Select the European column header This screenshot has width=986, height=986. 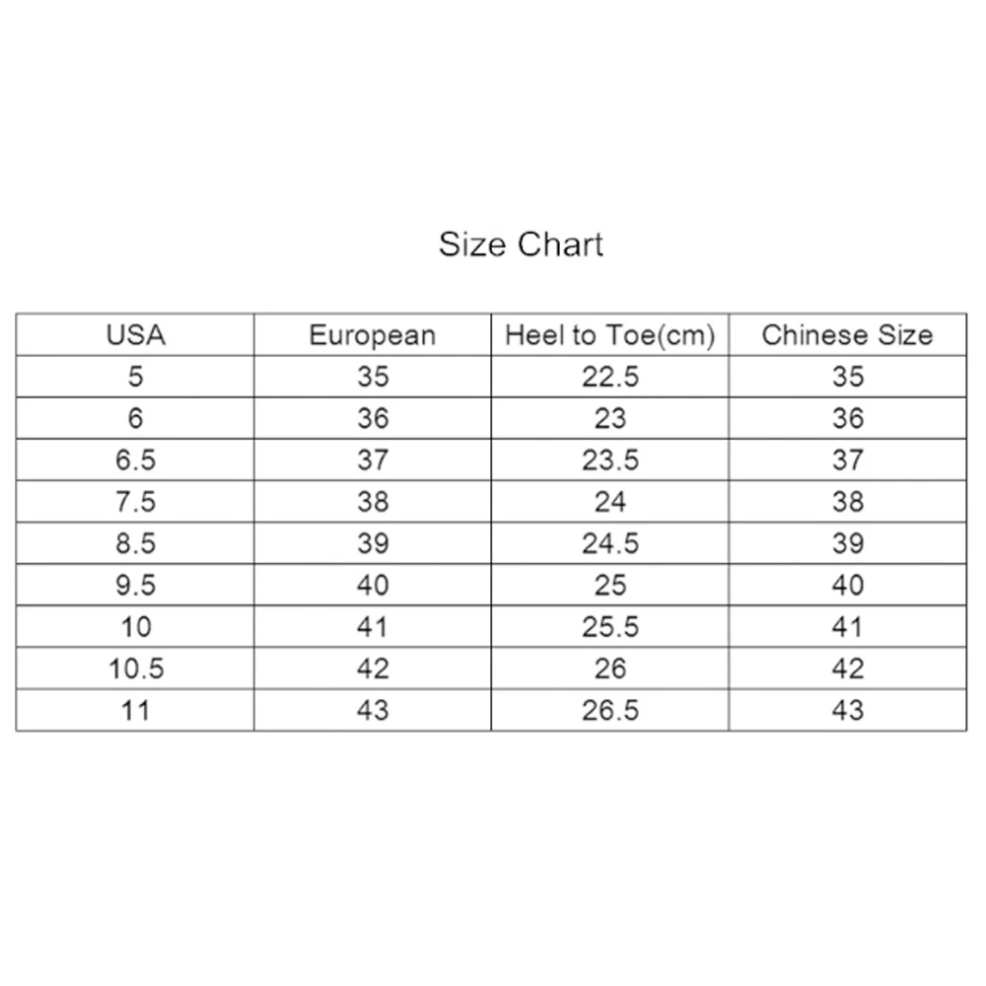point(373,335)
